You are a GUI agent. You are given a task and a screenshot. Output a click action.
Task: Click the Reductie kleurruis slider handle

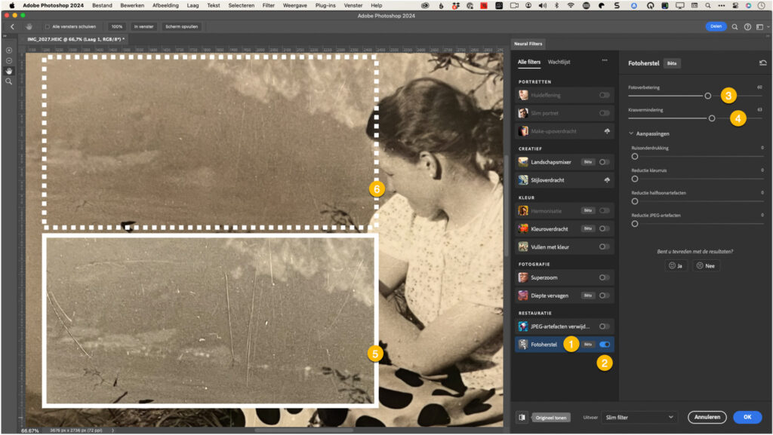(x=635, y=179)
